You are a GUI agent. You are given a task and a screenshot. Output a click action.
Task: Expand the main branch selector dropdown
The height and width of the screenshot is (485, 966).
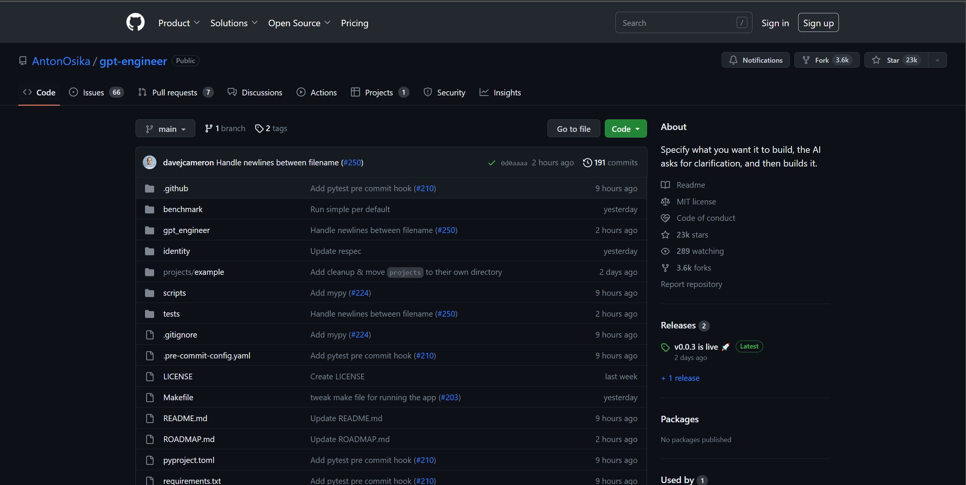pos(165,128)
